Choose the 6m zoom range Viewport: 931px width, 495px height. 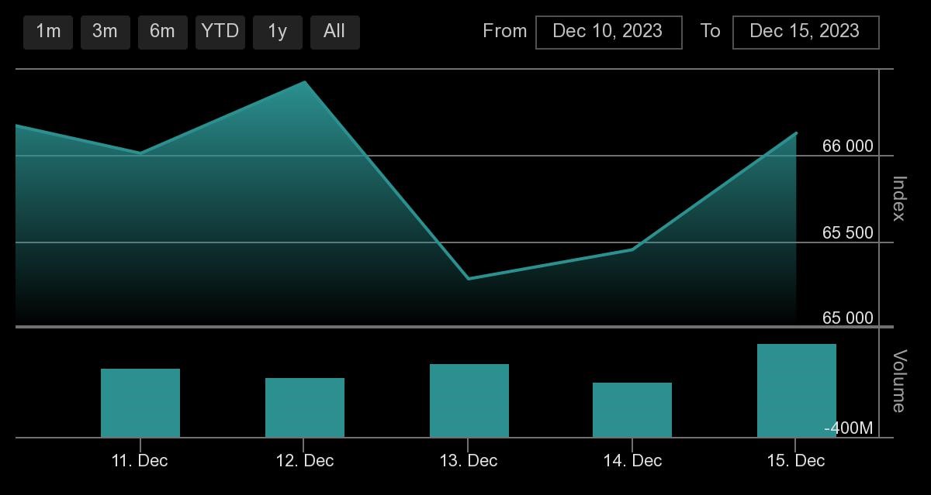pyautogui.click(x=162, y=32)
